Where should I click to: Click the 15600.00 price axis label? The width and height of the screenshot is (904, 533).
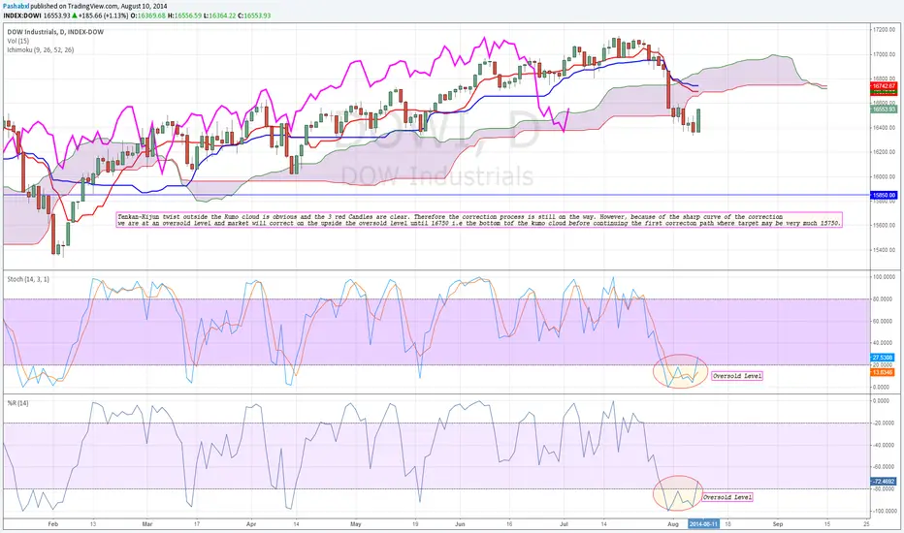884,225
